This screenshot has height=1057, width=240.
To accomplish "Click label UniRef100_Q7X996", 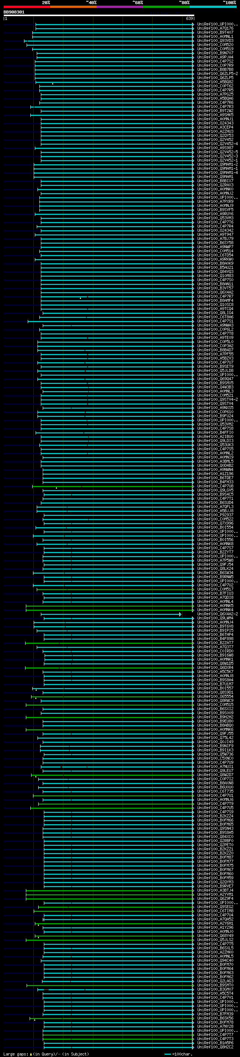I will click(x=215, y=523).
